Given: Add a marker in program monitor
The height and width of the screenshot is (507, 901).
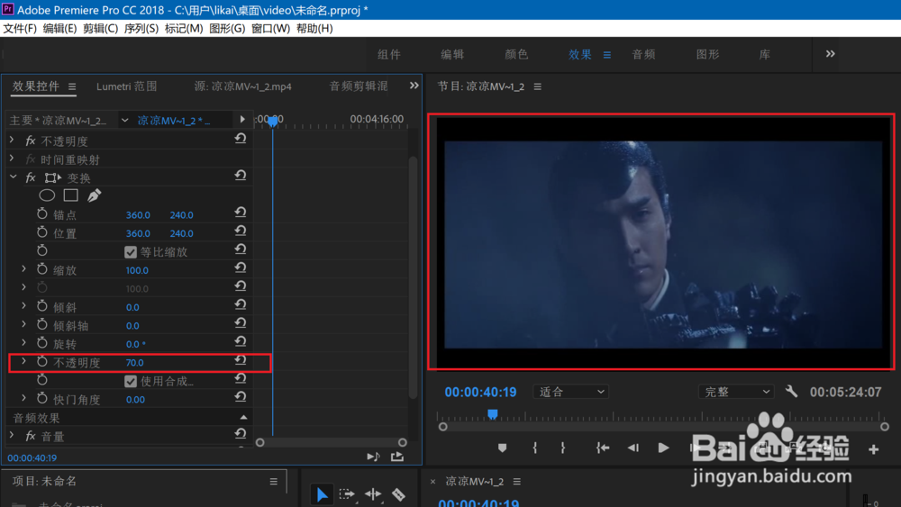Looking at the screenshot, I should pos(502,448).
